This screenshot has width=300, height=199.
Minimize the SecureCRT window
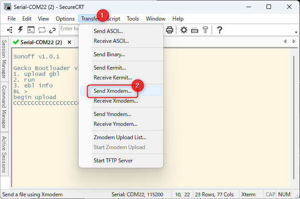[249, 7]
